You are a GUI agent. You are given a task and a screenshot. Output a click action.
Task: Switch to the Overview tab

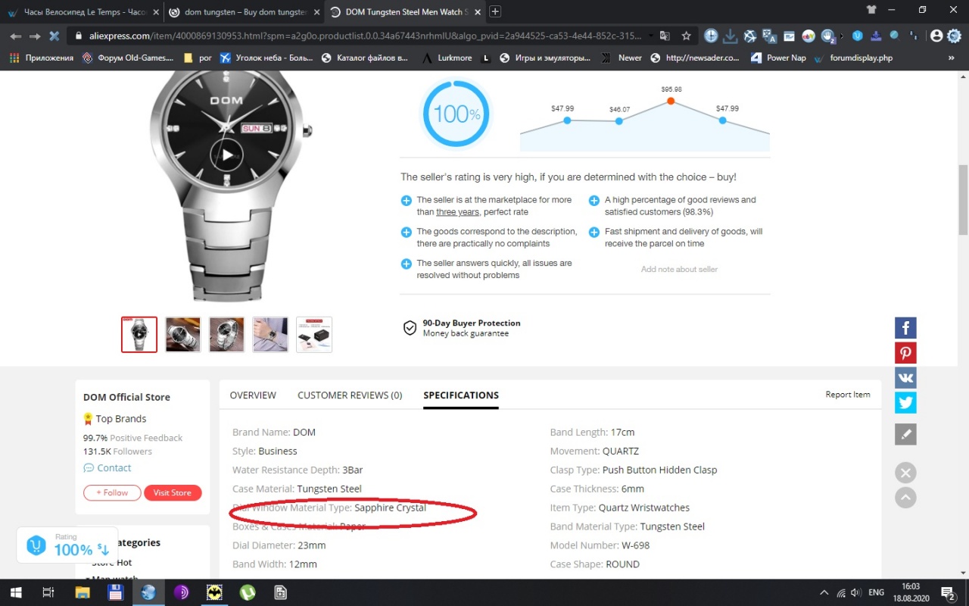coord(253,395)
